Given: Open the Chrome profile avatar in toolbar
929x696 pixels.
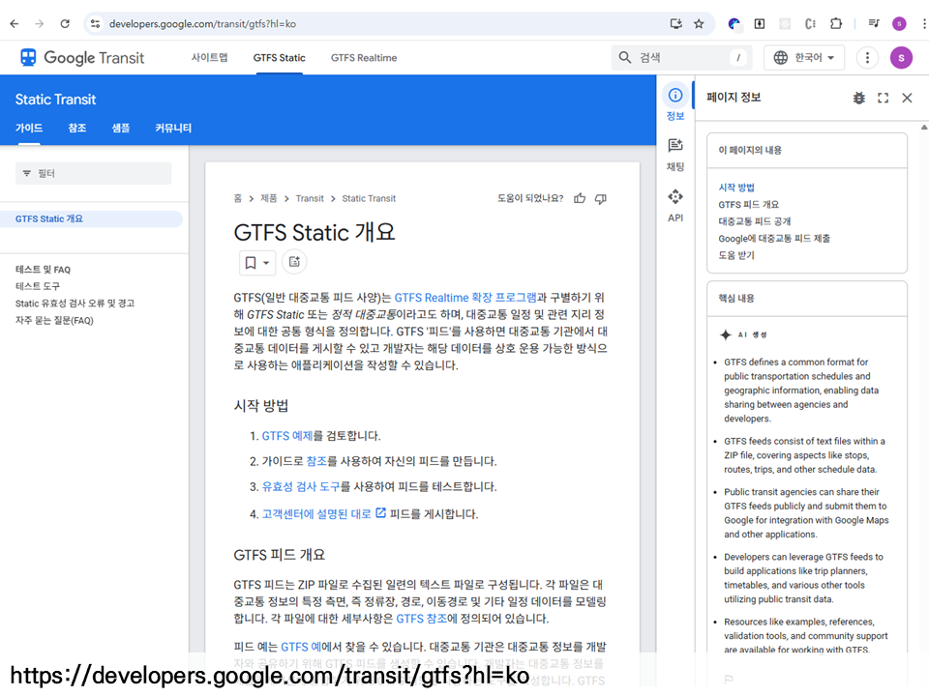Looking at the screenshot, I should [899, 23].
